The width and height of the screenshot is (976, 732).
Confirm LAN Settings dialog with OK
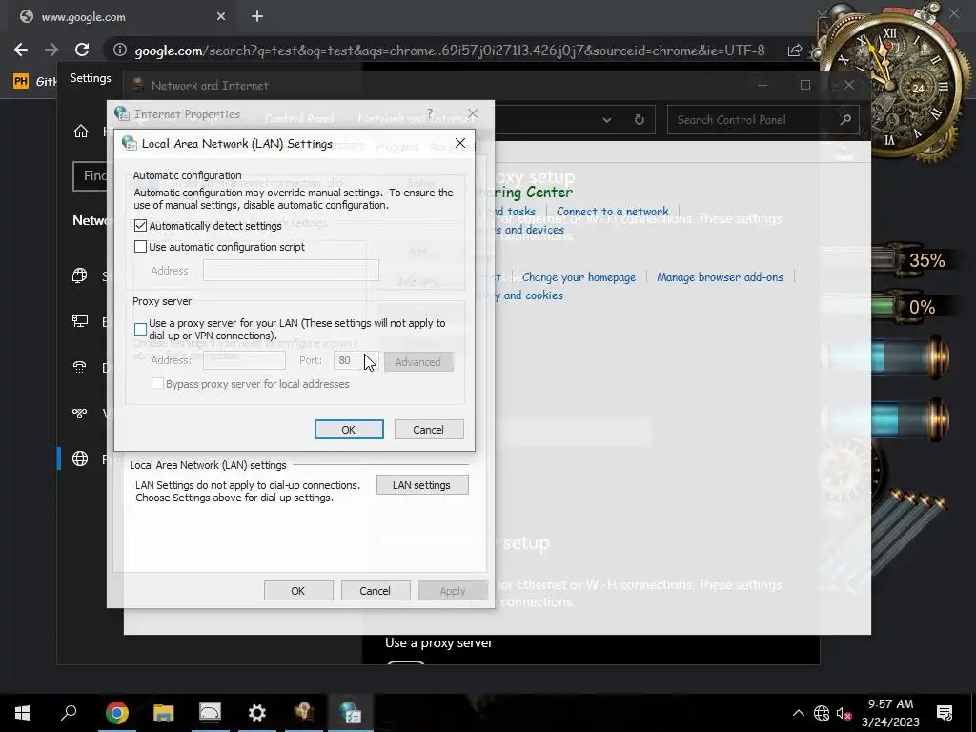coord(349,430)
